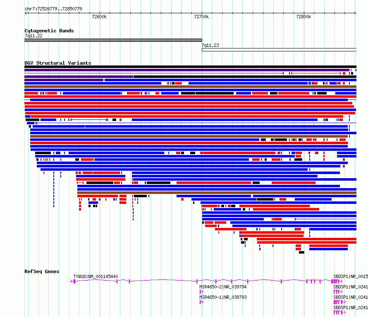Viewport: 368px width, 317px height.
Task: Open the DGV Structural Variants track title
Action: (x=58, y=63)
